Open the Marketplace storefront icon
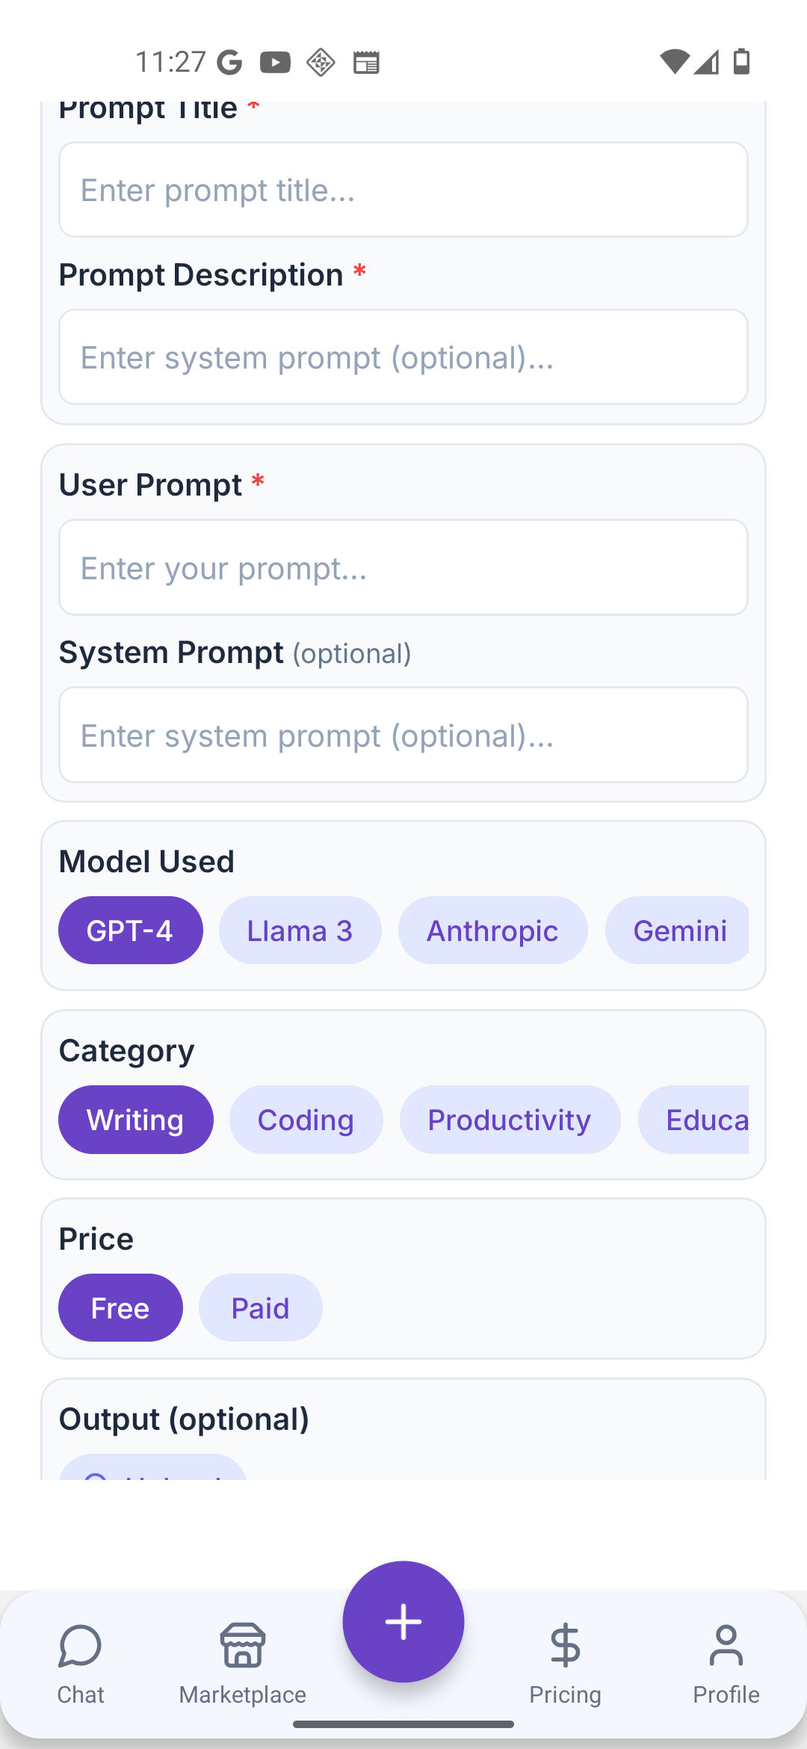 click(x=242, y=1647)
